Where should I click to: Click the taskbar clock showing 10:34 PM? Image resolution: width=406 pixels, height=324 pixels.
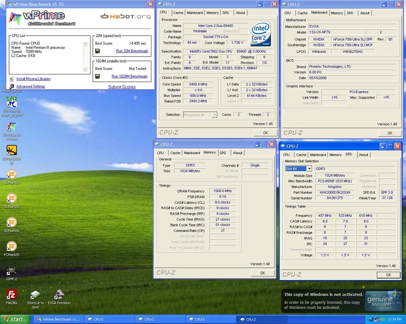pos(394,320)
